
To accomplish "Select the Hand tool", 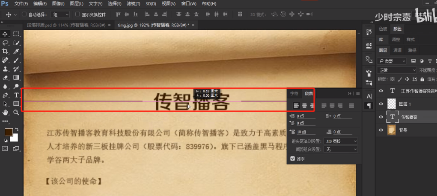I will (5, 112).
